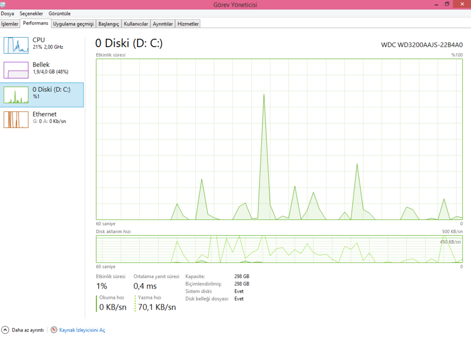The image size is (471, 340).
Task: Open Kaynak İzleyicisini Aç link
Action: [x=82, y=330]
